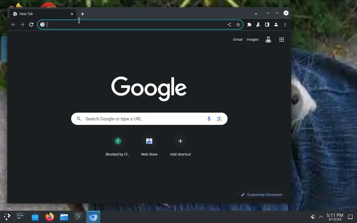Image resolution: width=357 pixels, height=223 pixels.
Task: Click the browser back arrow
Action: click(x=13, y=25)
